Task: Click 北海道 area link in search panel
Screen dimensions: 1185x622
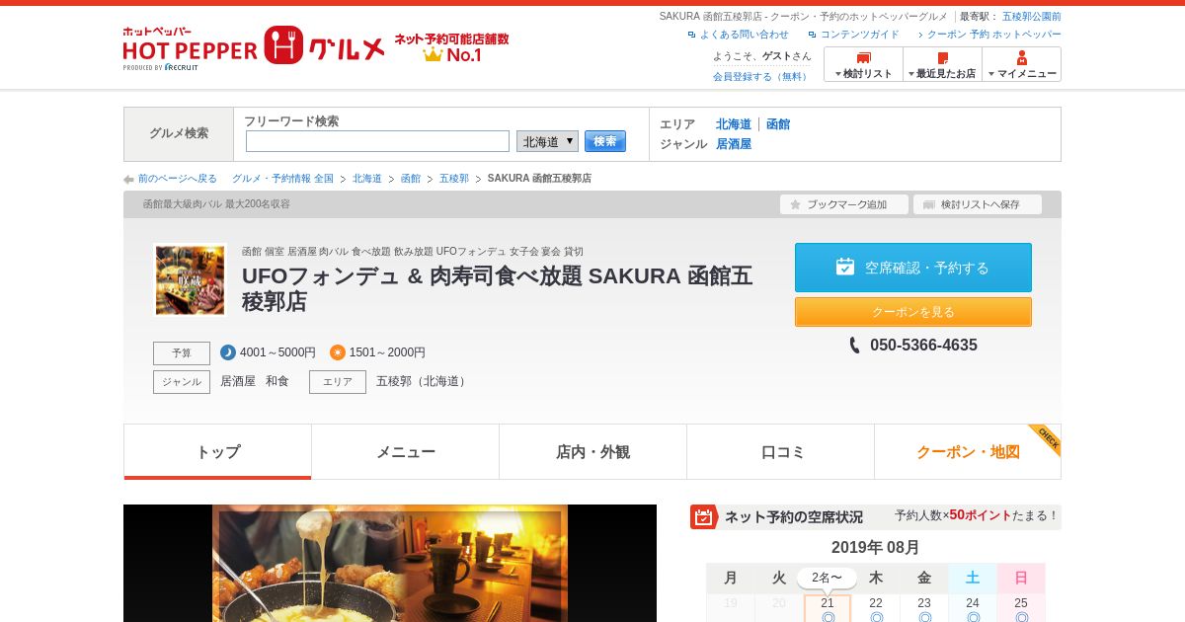Action: click(x=734, y=124)
